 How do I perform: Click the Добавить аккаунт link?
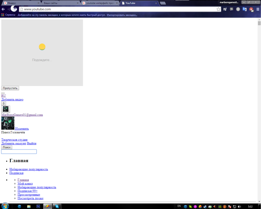click(x=14, y=143)
